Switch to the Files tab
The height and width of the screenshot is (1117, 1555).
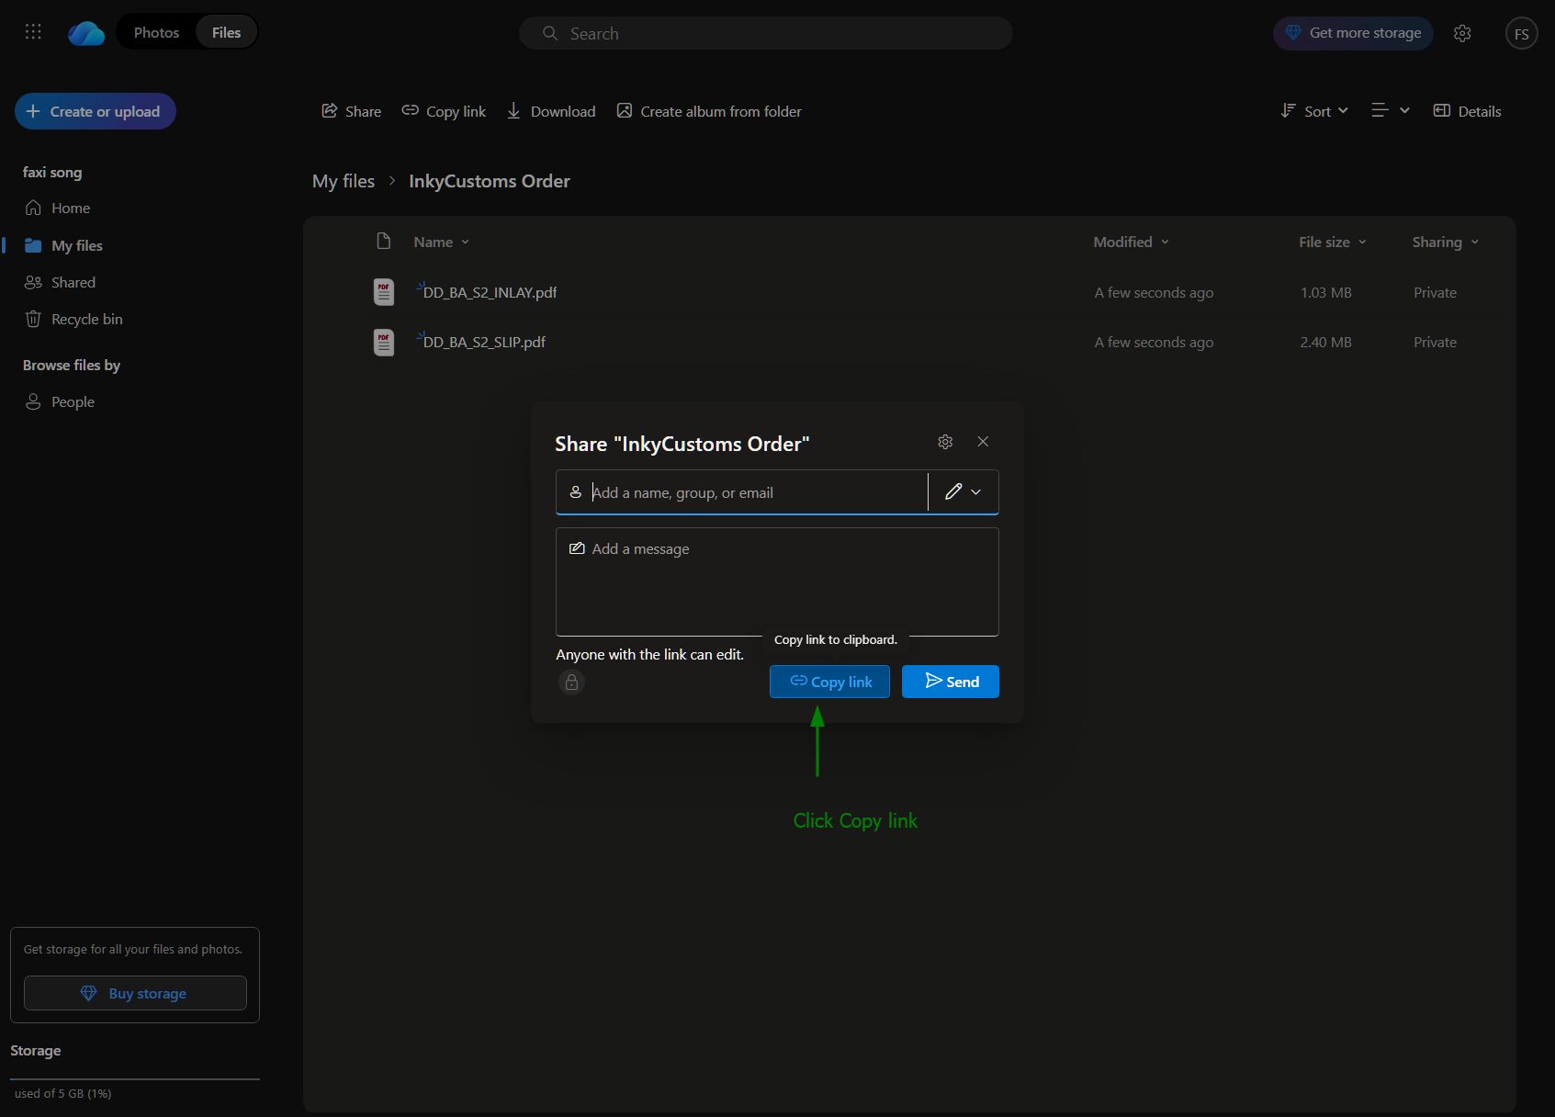(x=226, y=32)
